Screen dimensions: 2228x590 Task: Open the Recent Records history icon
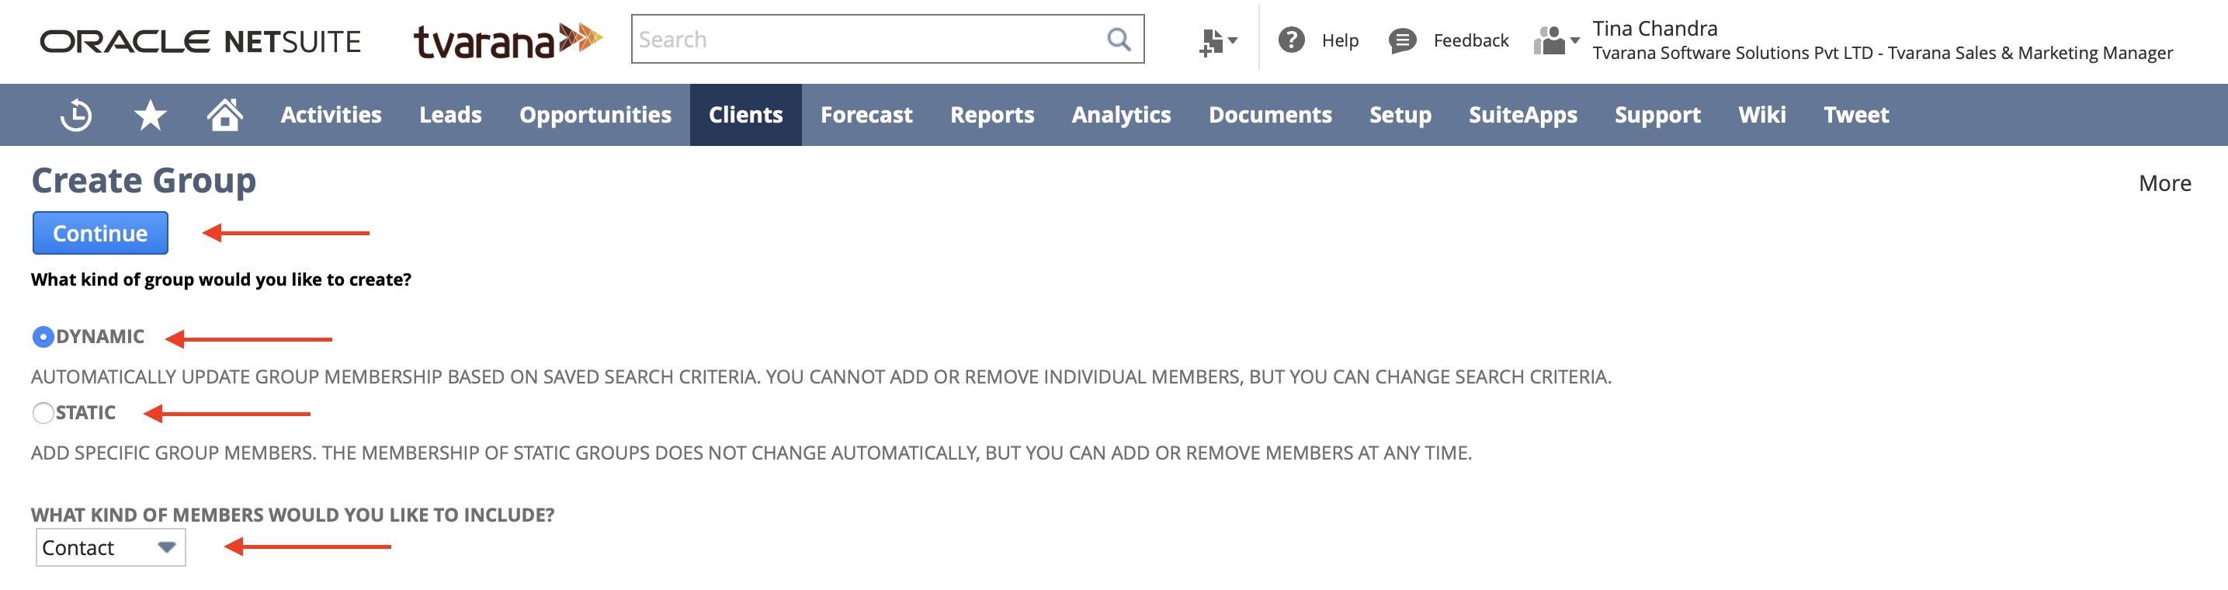coord(76,115)
